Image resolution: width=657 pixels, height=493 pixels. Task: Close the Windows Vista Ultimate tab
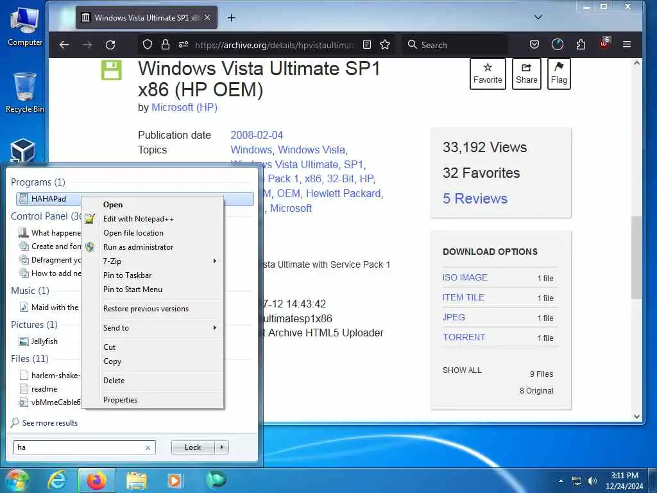207,17
